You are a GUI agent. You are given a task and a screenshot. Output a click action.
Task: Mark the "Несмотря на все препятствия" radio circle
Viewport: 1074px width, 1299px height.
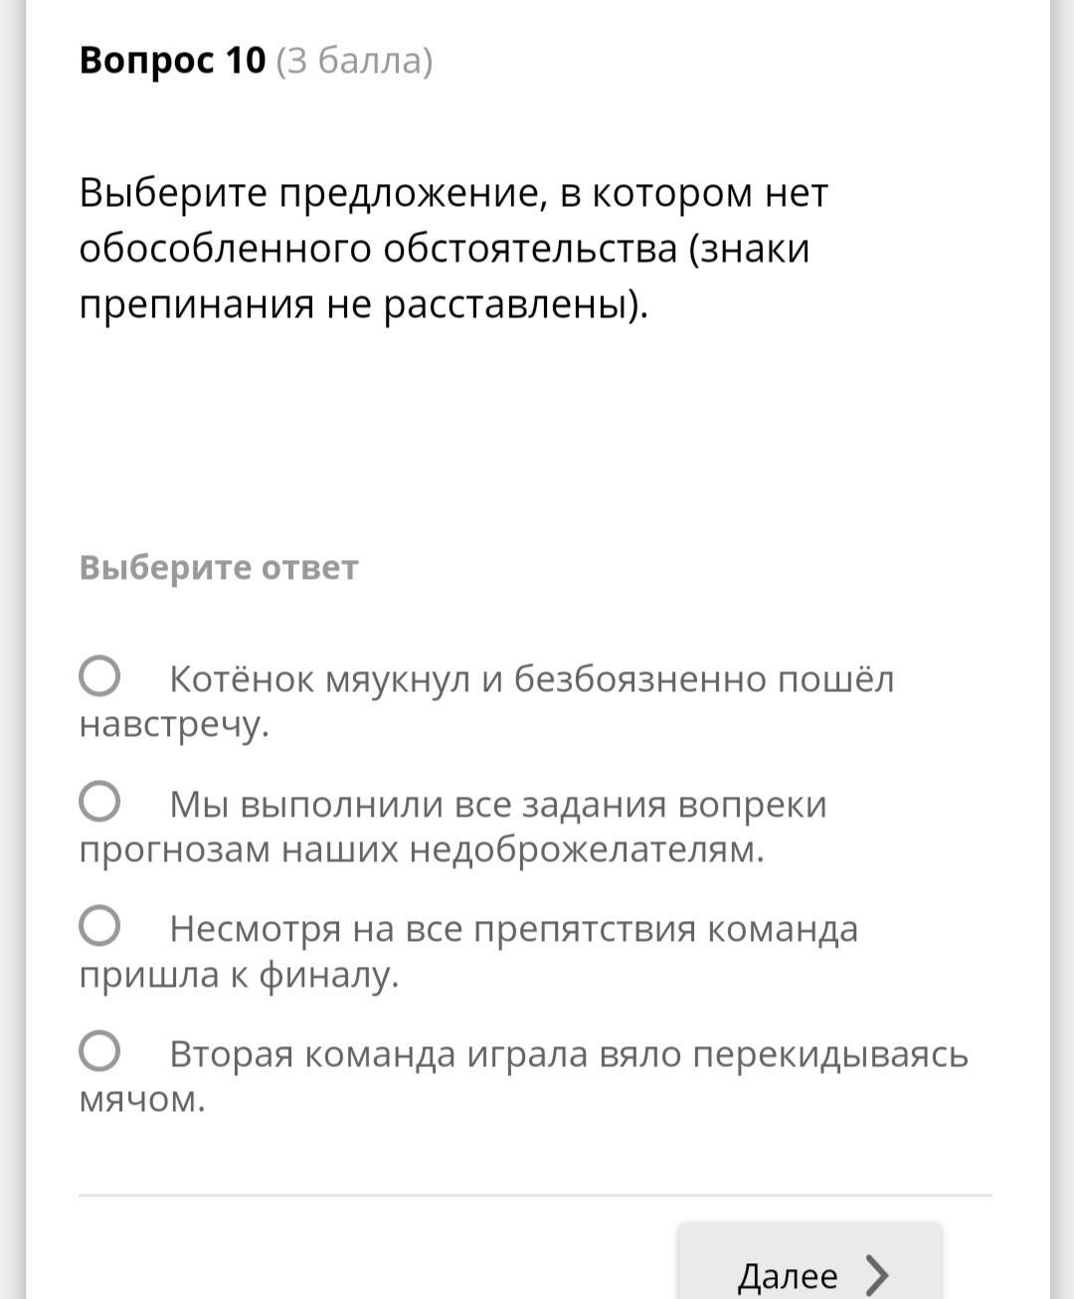(100, 926)
